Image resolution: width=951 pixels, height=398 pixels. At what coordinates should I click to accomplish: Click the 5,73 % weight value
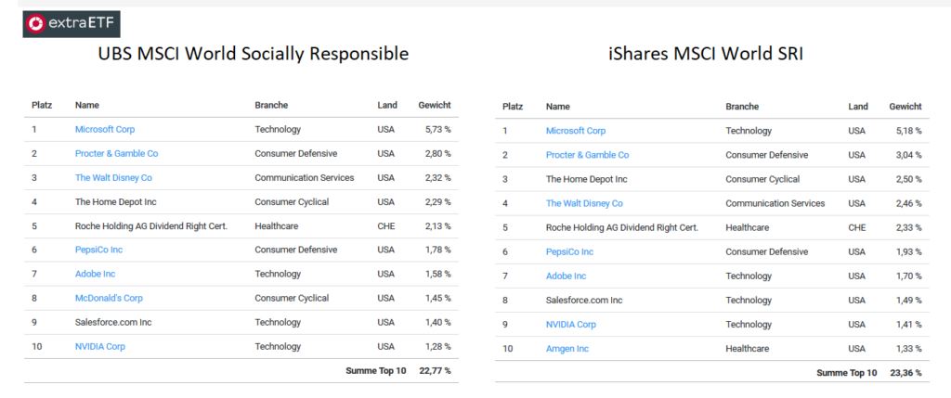438,129
